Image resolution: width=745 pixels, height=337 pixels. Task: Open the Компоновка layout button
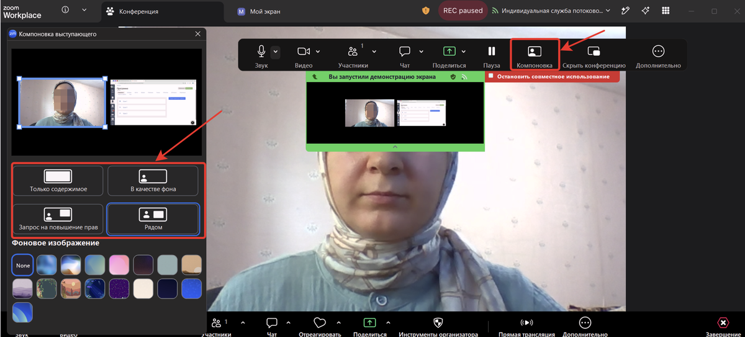pos(535,55)
